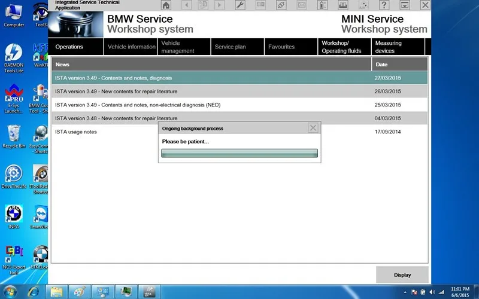Select ISTA 3.48 New contents for repair literature

tap(239, 118)
